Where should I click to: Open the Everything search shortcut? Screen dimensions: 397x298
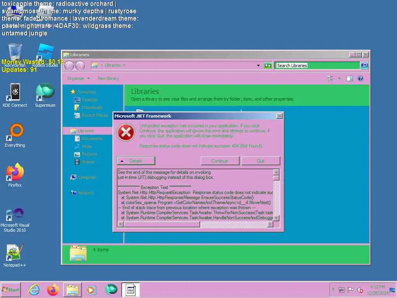[15, 135]
